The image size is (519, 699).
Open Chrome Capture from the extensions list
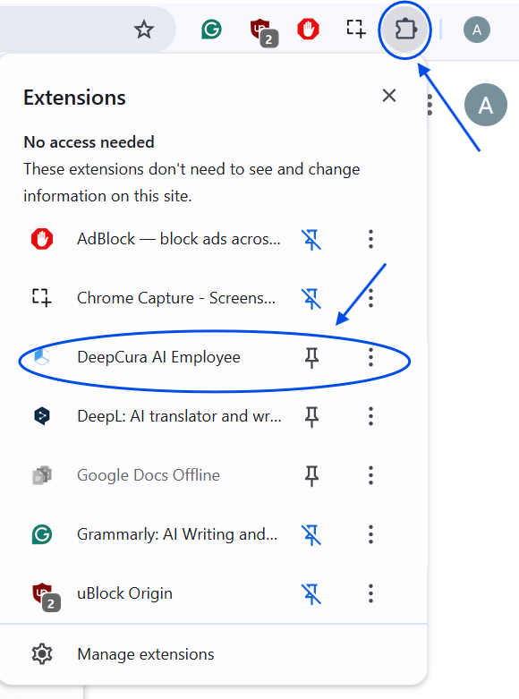pos(176,298)
